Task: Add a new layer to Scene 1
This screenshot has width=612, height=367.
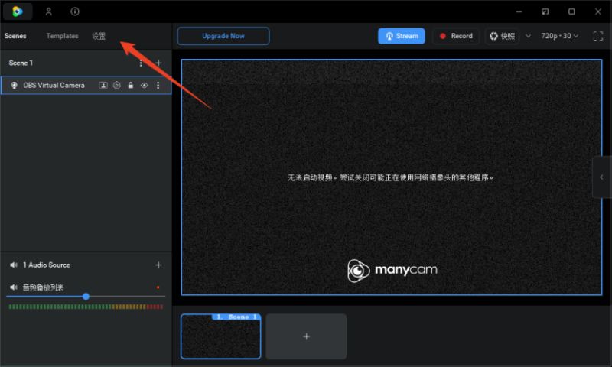Action: click(x=158, y=63)
